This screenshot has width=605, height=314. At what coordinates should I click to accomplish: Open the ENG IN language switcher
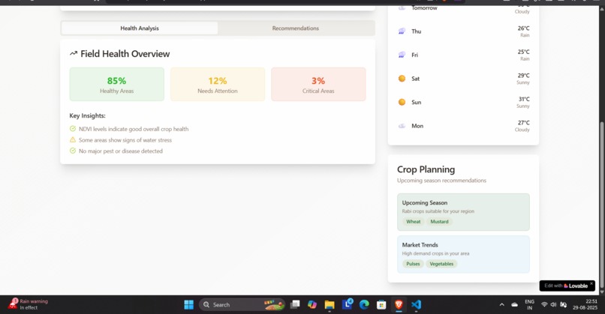tap(530, 305)
